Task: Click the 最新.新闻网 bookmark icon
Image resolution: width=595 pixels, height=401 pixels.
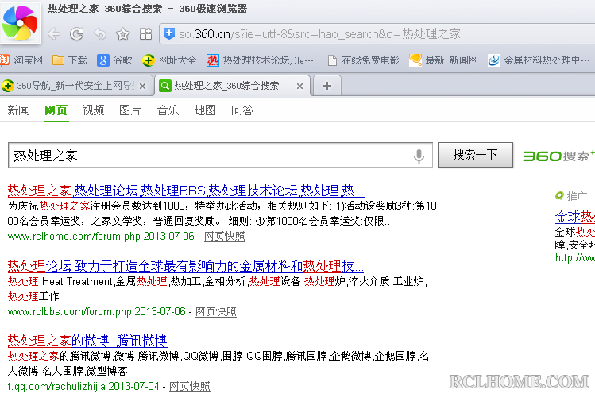Action: click(x=415, y=60)
